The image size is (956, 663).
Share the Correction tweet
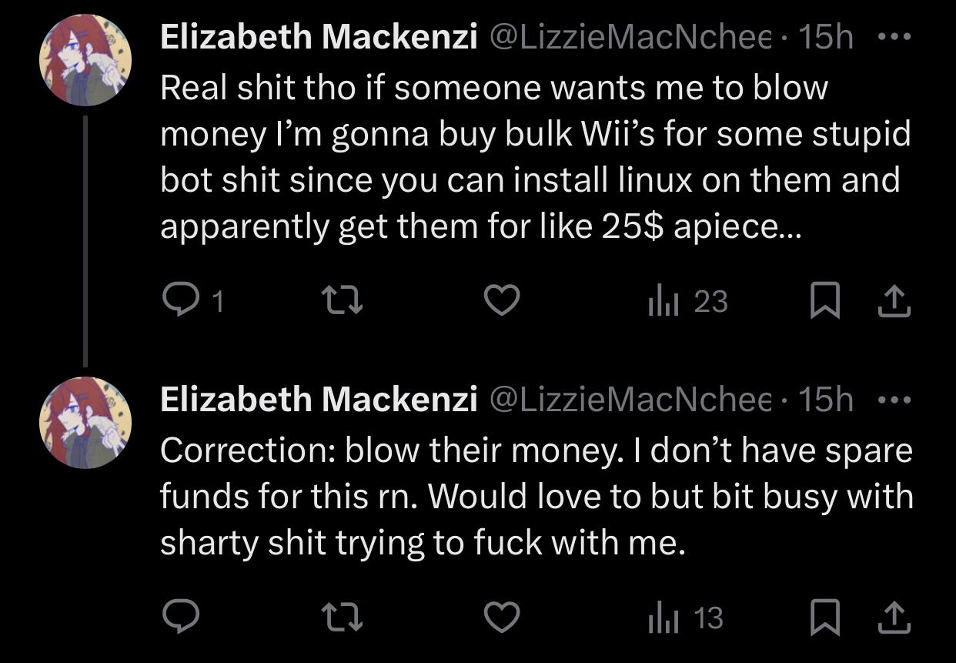894,618
